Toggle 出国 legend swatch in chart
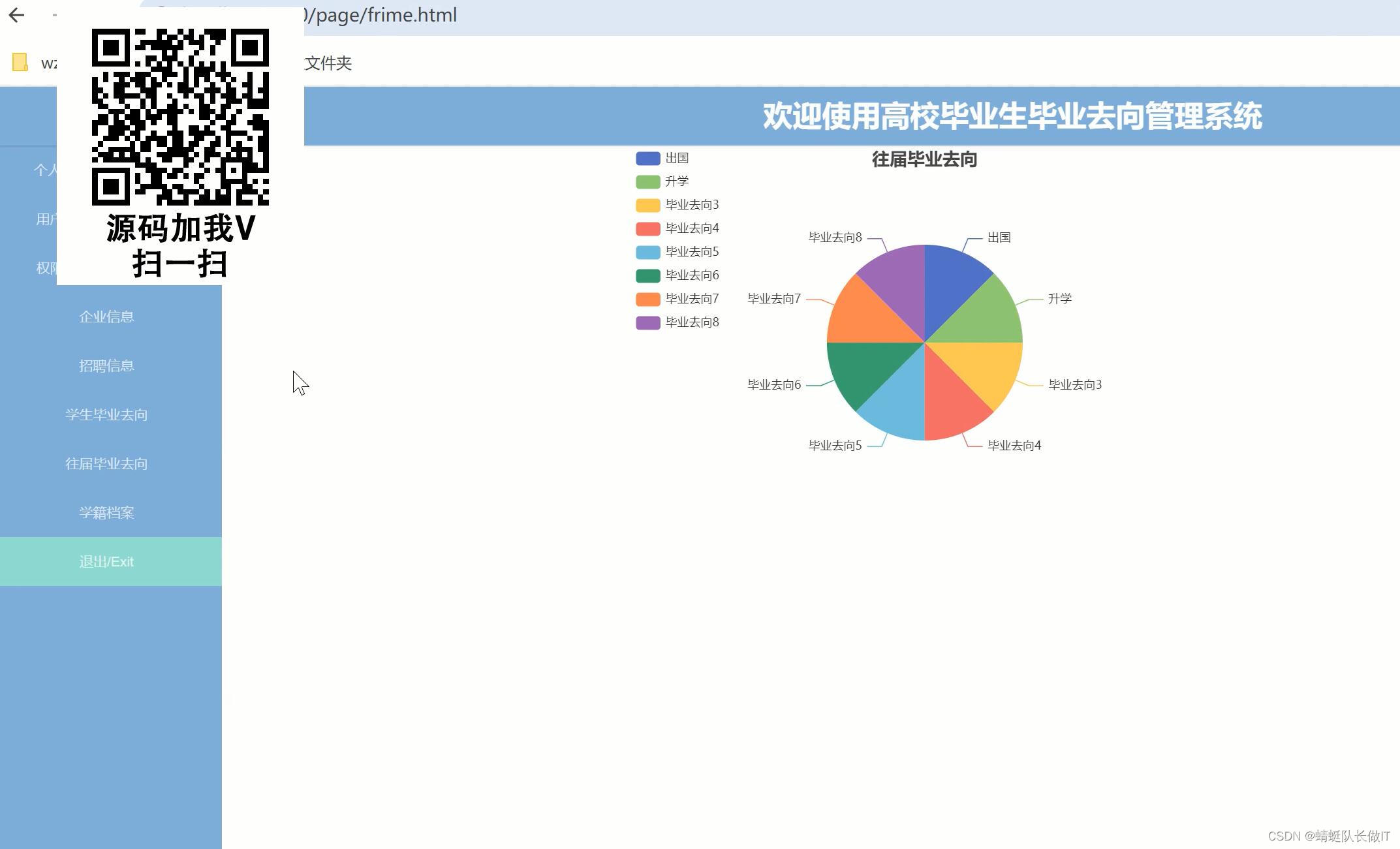The width and height of the screenshot is (1400, 849). 648,159
